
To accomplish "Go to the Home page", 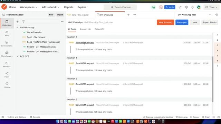I will (x=12, y=7).
